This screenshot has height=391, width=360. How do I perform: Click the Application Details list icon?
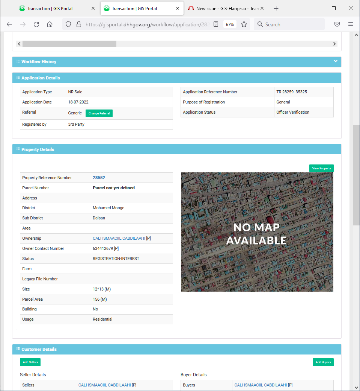click(x=18, y=78)
